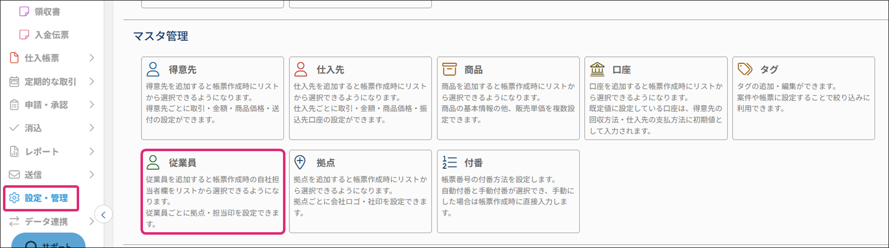Select 入金伝票 in the sidebar
Image resolution: width=889 pixels, height=248 pixels.
tap(51, 35)
